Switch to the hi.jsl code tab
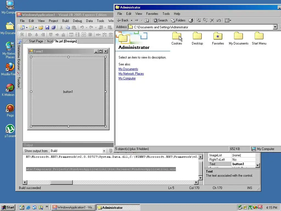Viewport: 281px width, 211px height. point(50,41)
